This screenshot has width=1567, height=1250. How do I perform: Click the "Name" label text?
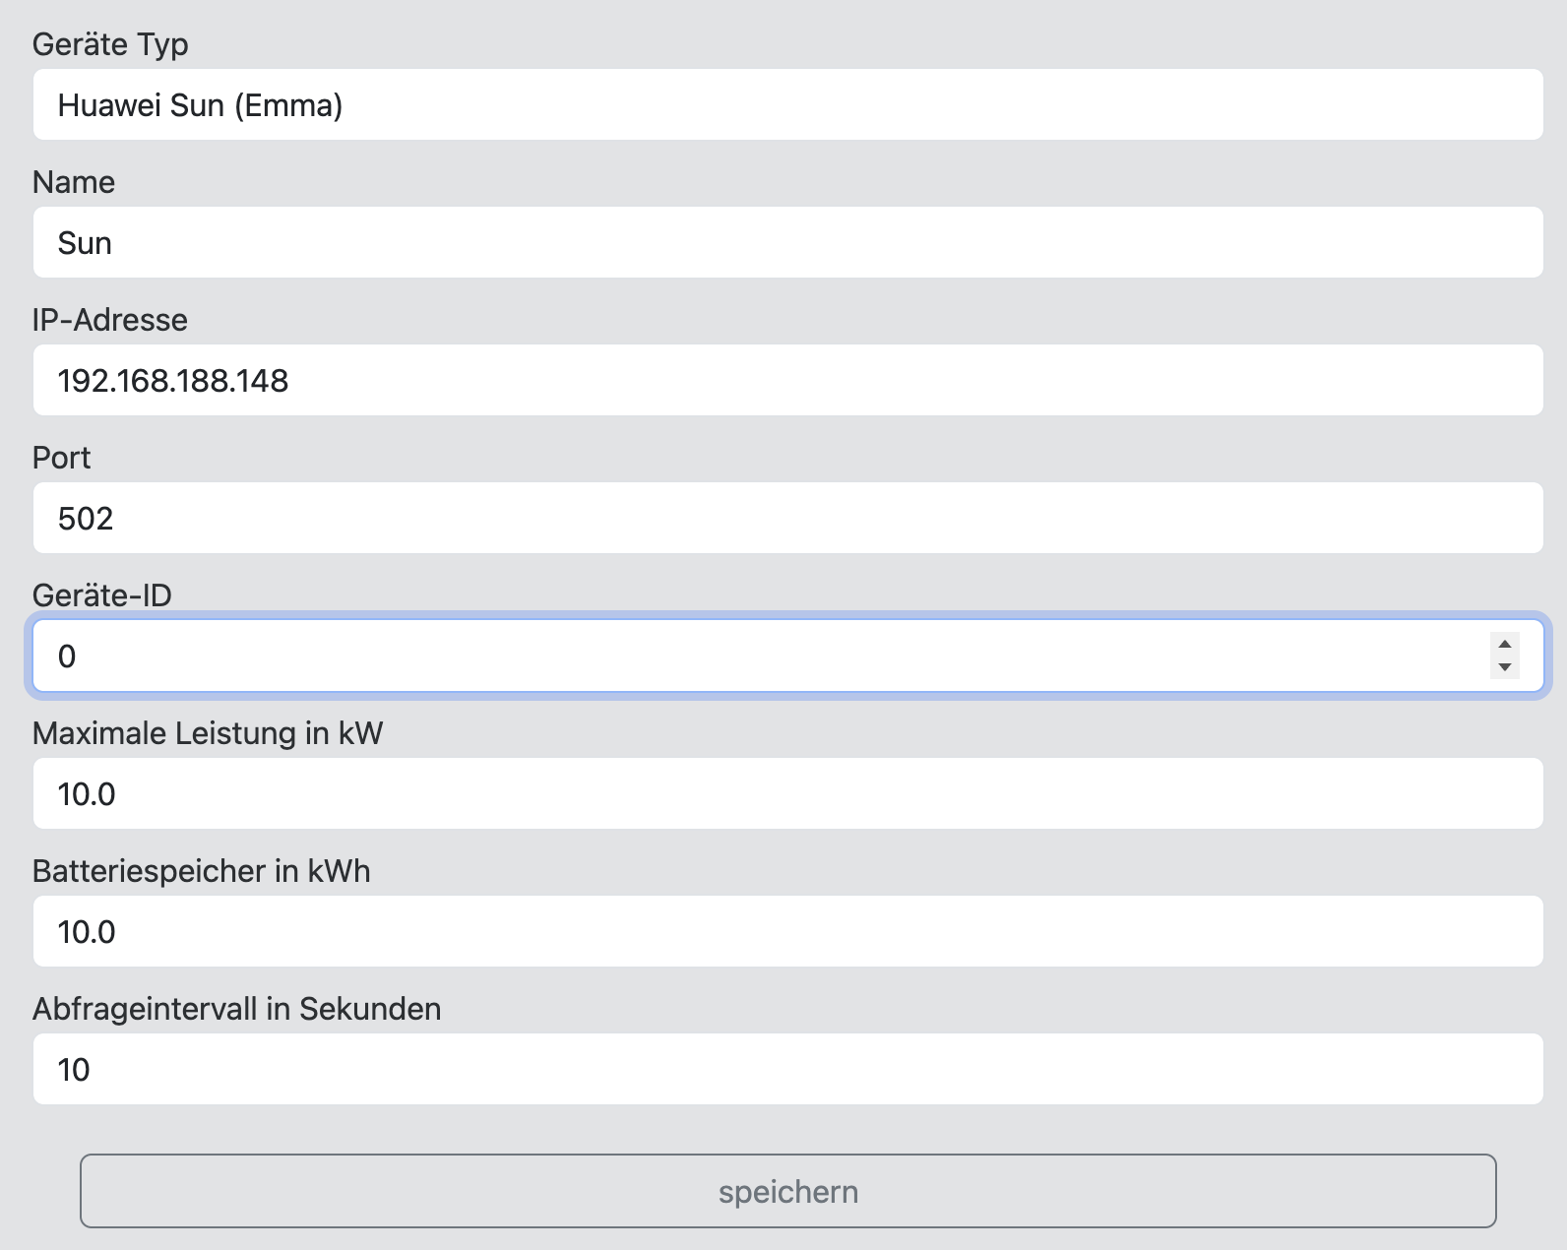74,182
